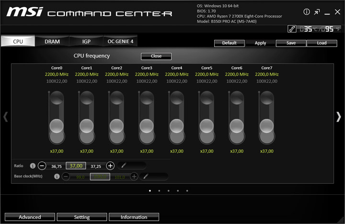Jump to the third page indicator dot
The image size is (345, 224).
[168, 190]
